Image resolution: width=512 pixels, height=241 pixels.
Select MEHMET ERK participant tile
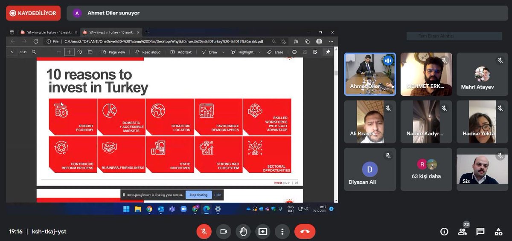[426, 74]
